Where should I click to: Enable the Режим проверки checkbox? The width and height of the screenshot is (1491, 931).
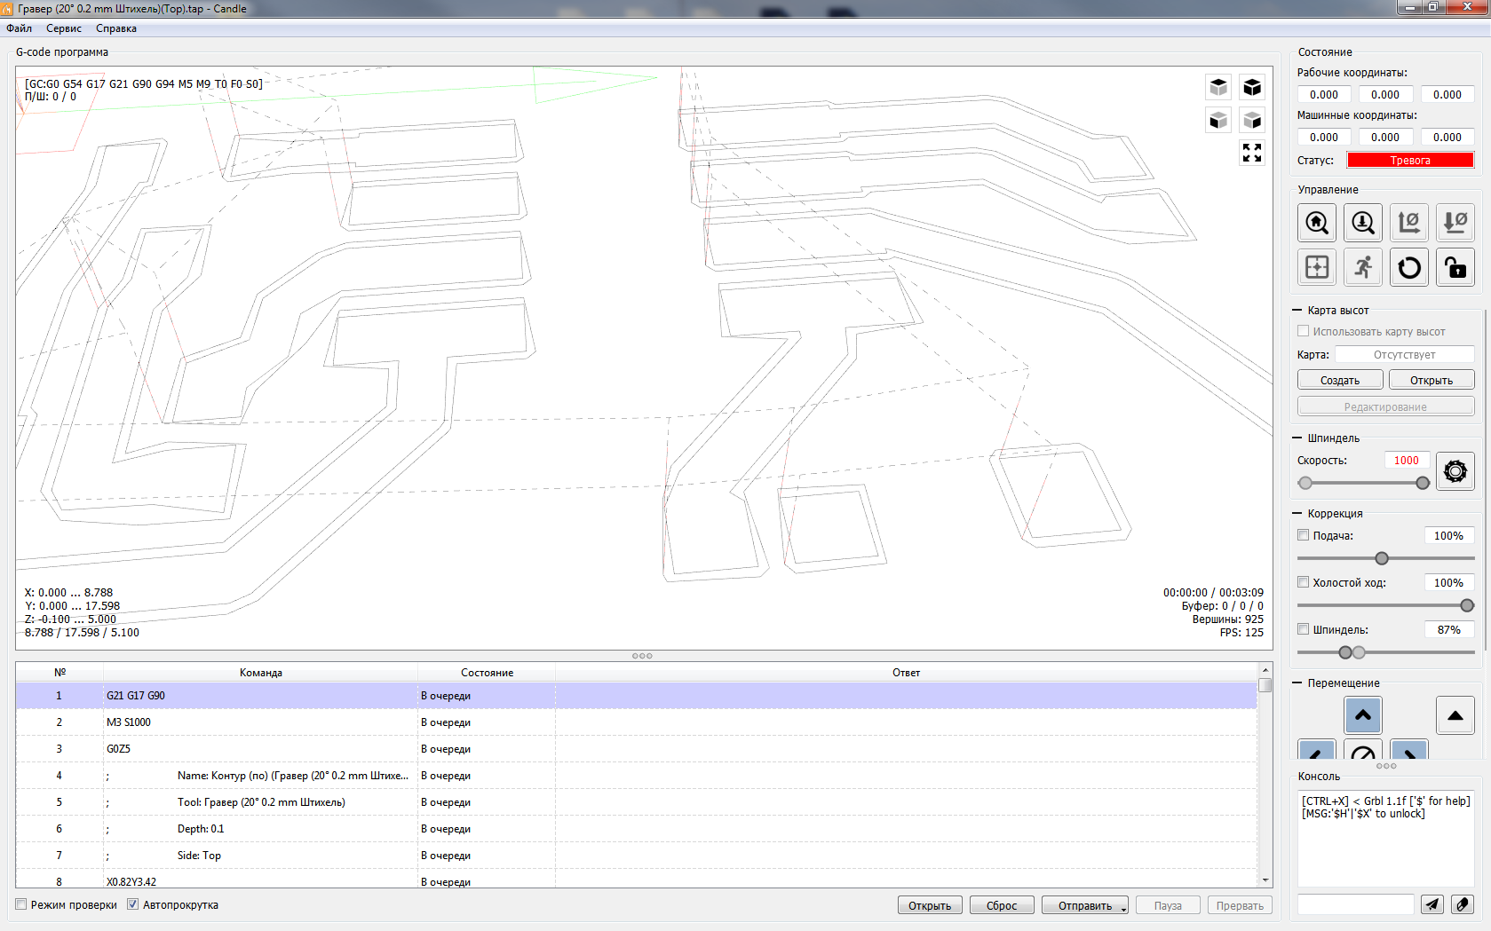(21, 904)
